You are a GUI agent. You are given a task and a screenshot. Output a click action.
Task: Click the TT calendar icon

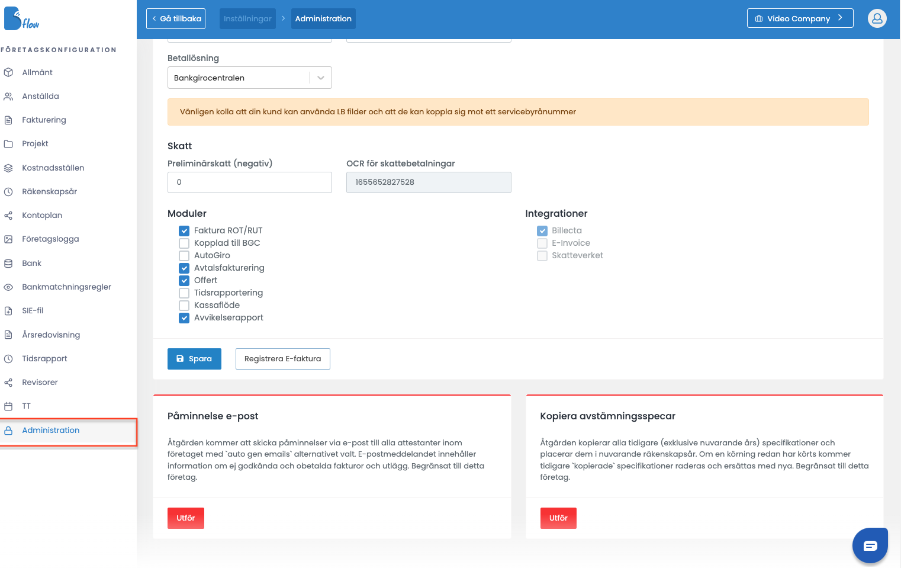point(8,406)
